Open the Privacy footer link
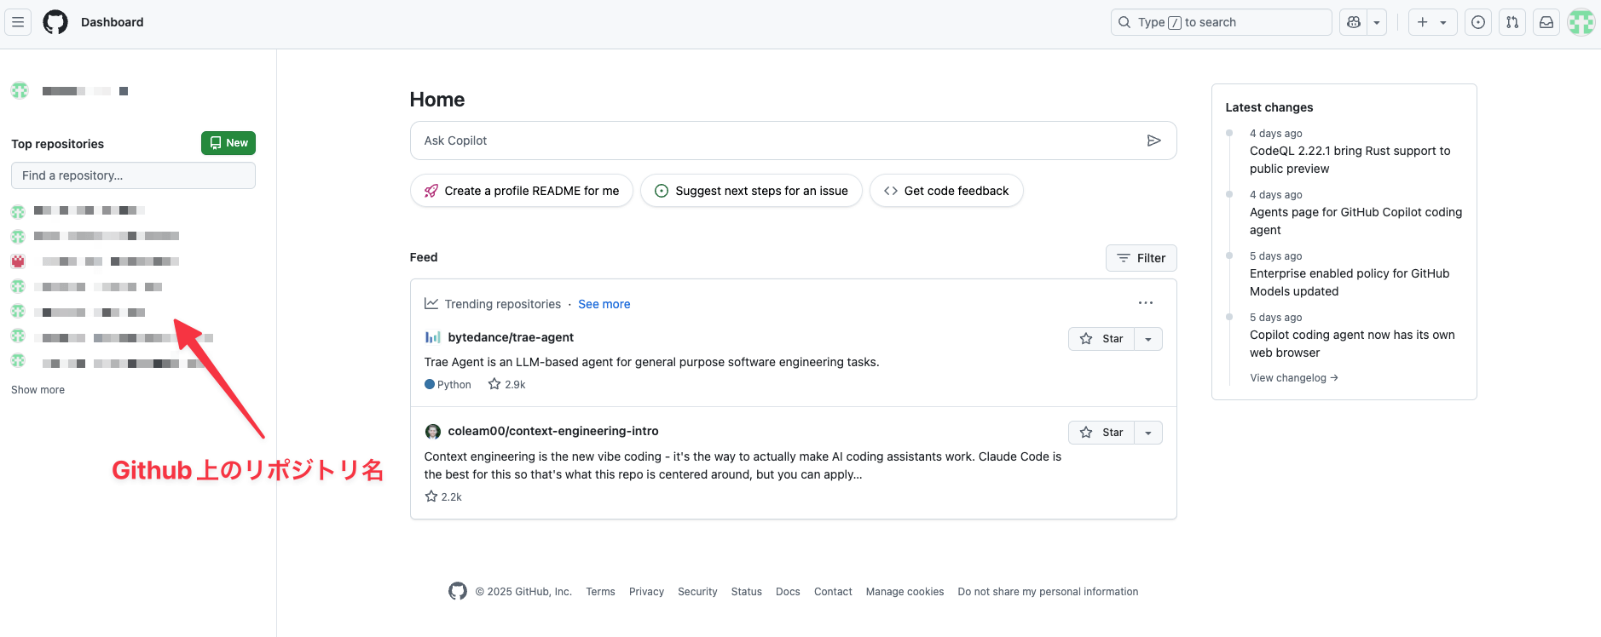This screenshot has height=637, width=1601. coord(646,592)
